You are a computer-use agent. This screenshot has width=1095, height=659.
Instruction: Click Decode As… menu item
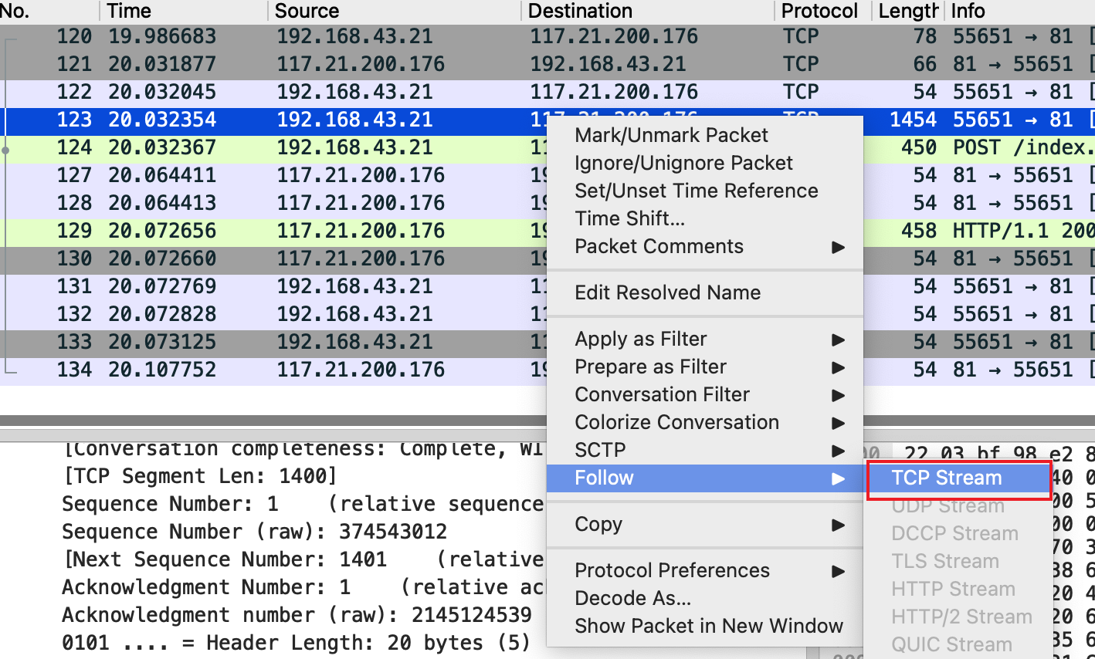pos(632,598)
